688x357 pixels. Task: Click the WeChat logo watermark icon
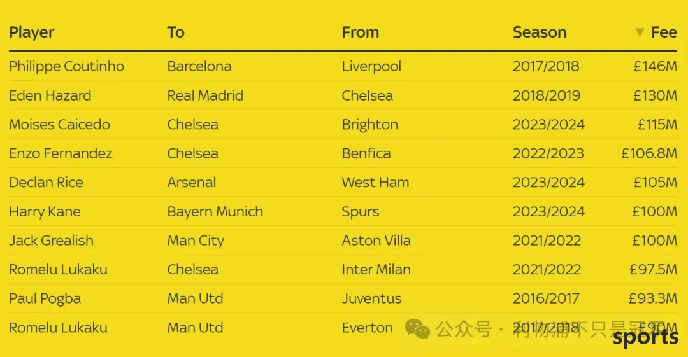click(417, 328)
